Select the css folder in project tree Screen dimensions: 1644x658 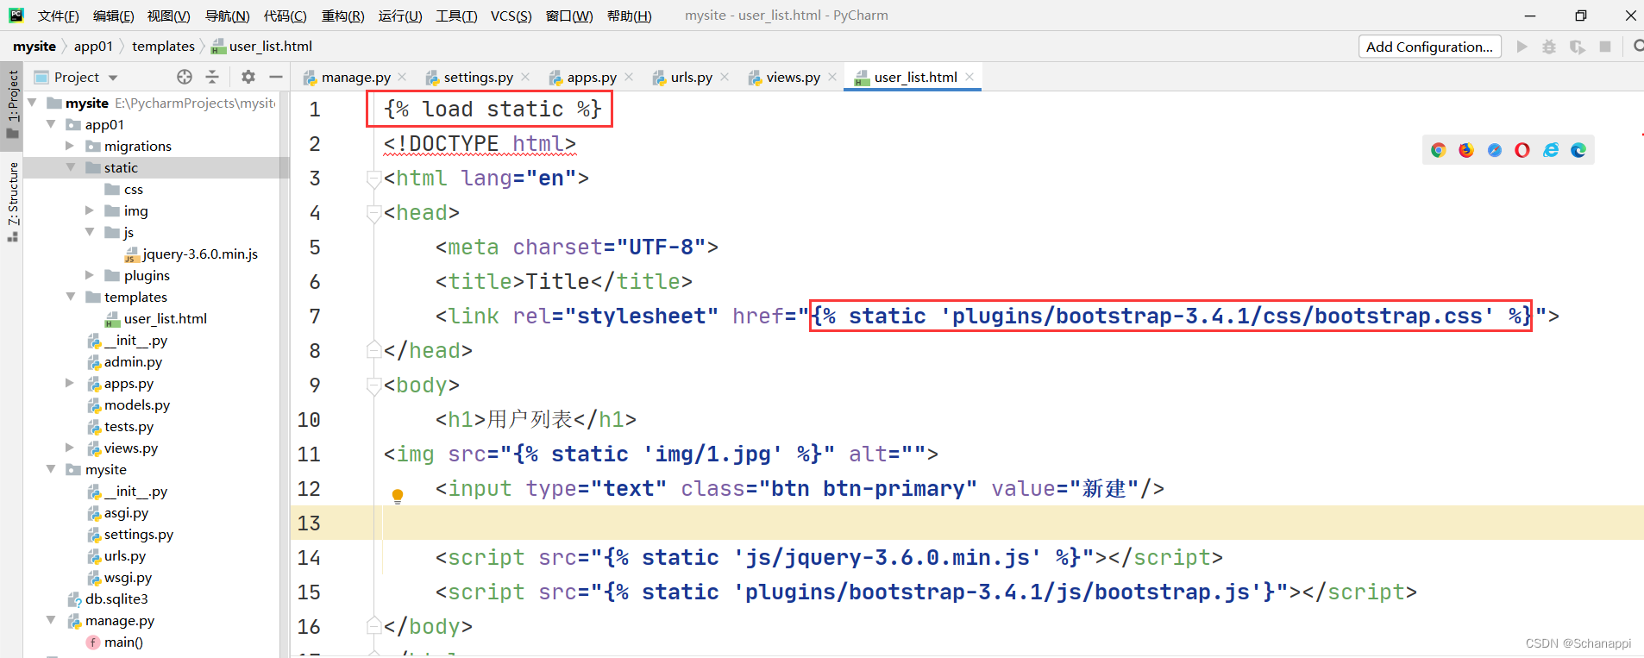(134, 189)
